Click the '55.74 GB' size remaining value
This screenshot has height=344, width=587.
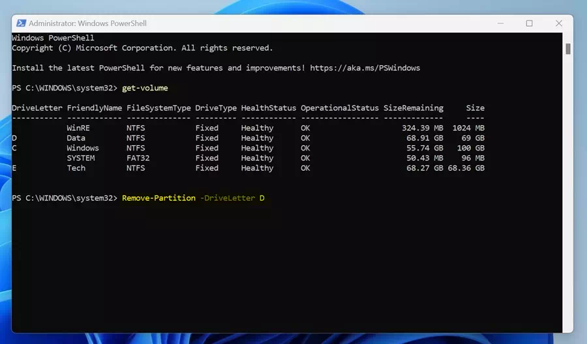425,148
